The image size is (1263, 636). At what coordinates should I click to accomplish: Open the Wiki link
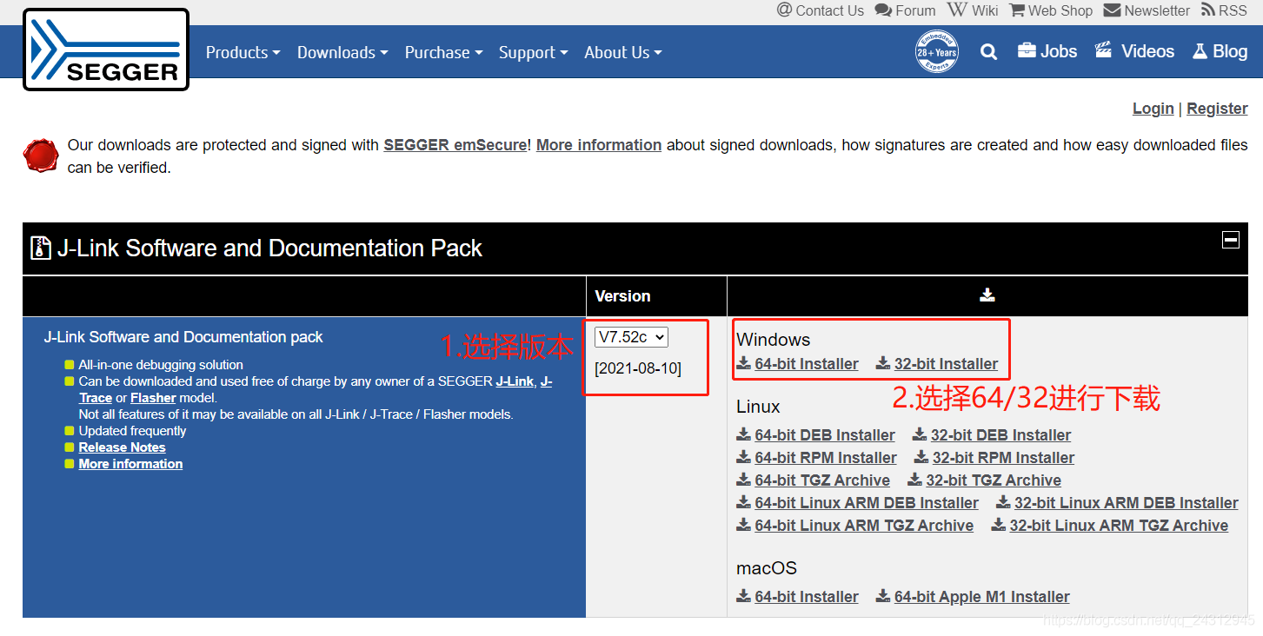click(973, 10)
